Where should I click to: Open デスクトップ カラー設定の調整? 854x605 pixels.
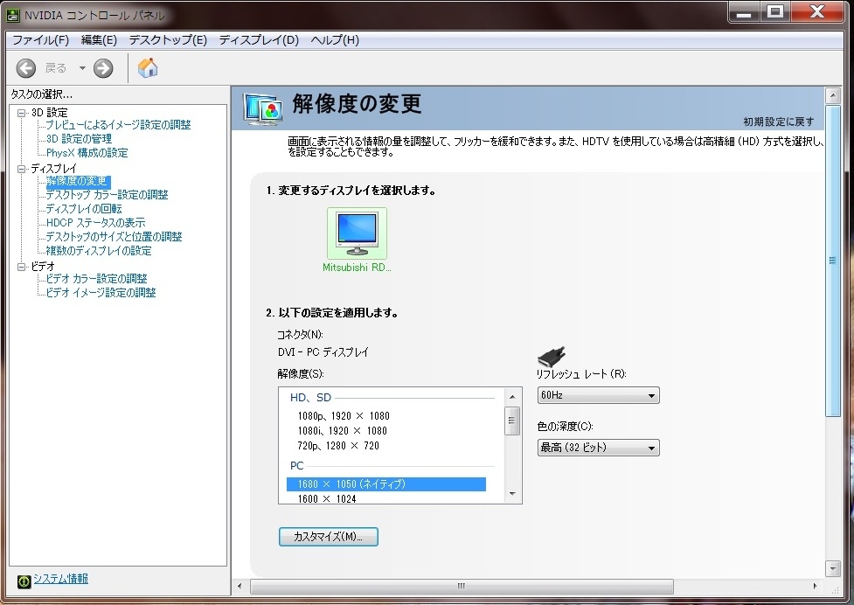[x=107, y=195]
